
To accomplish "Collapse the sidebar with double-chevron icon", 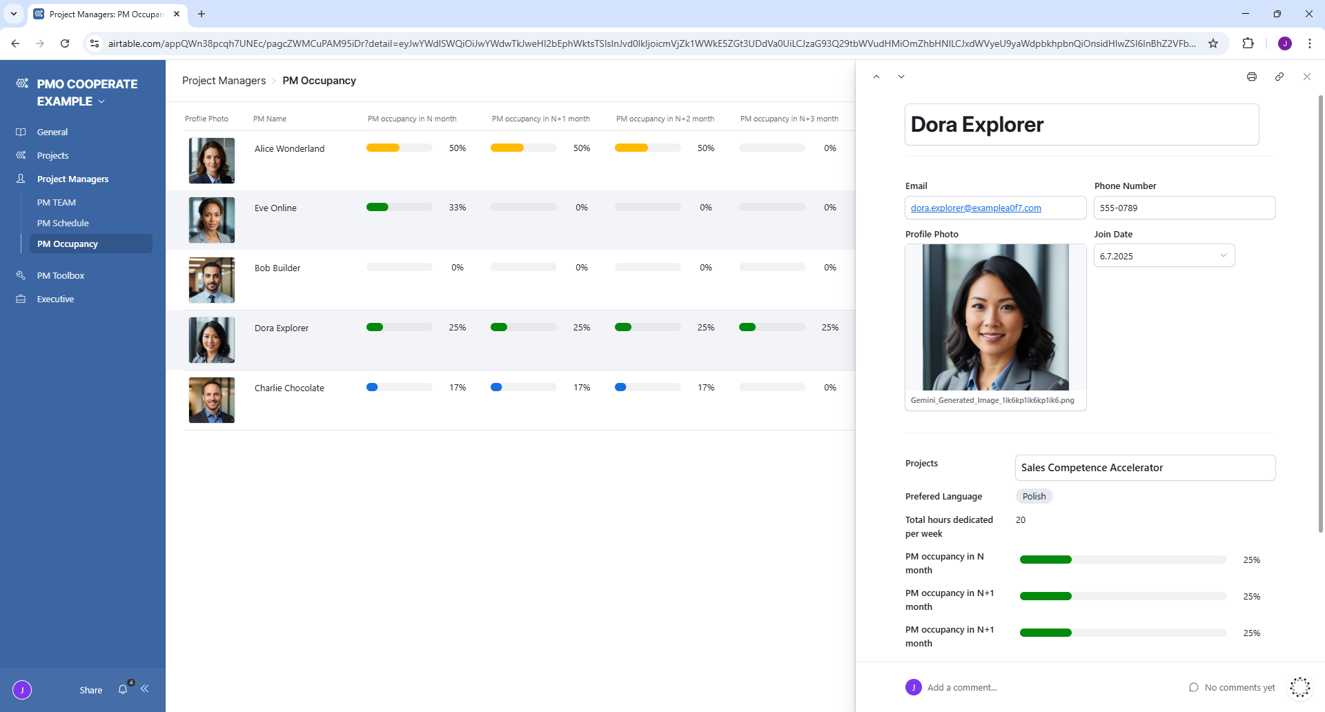I will 145,689.
